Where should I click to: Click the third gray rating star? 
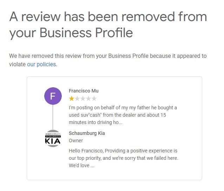[x=83, y=99]
